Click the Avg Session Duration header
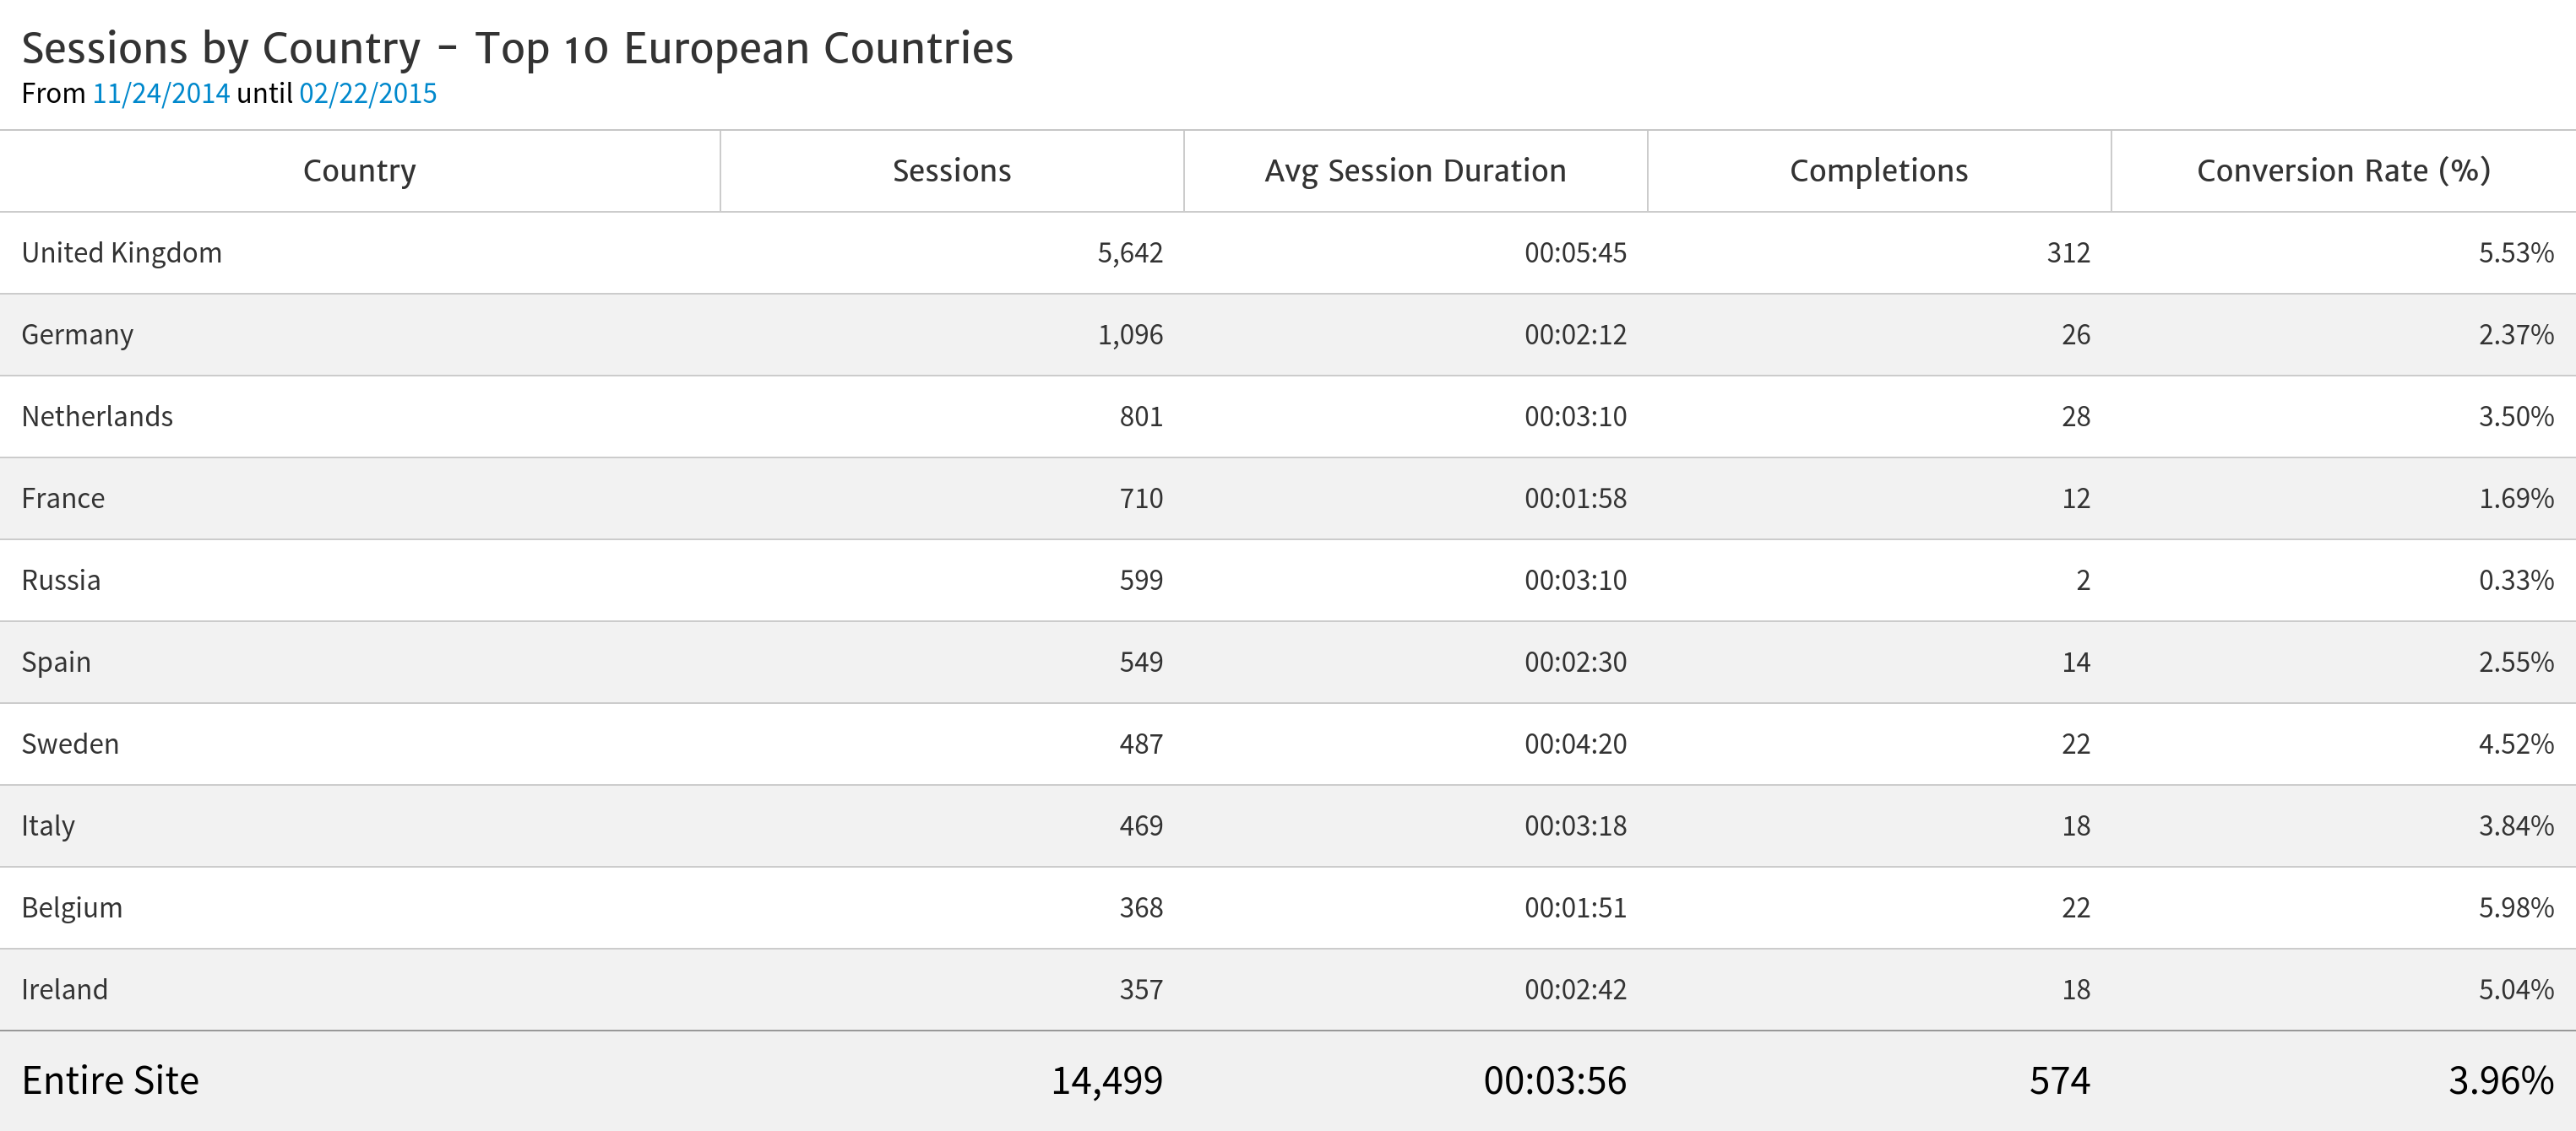This screenshot has width=2576, height=1131. [x=1414, y=170]
